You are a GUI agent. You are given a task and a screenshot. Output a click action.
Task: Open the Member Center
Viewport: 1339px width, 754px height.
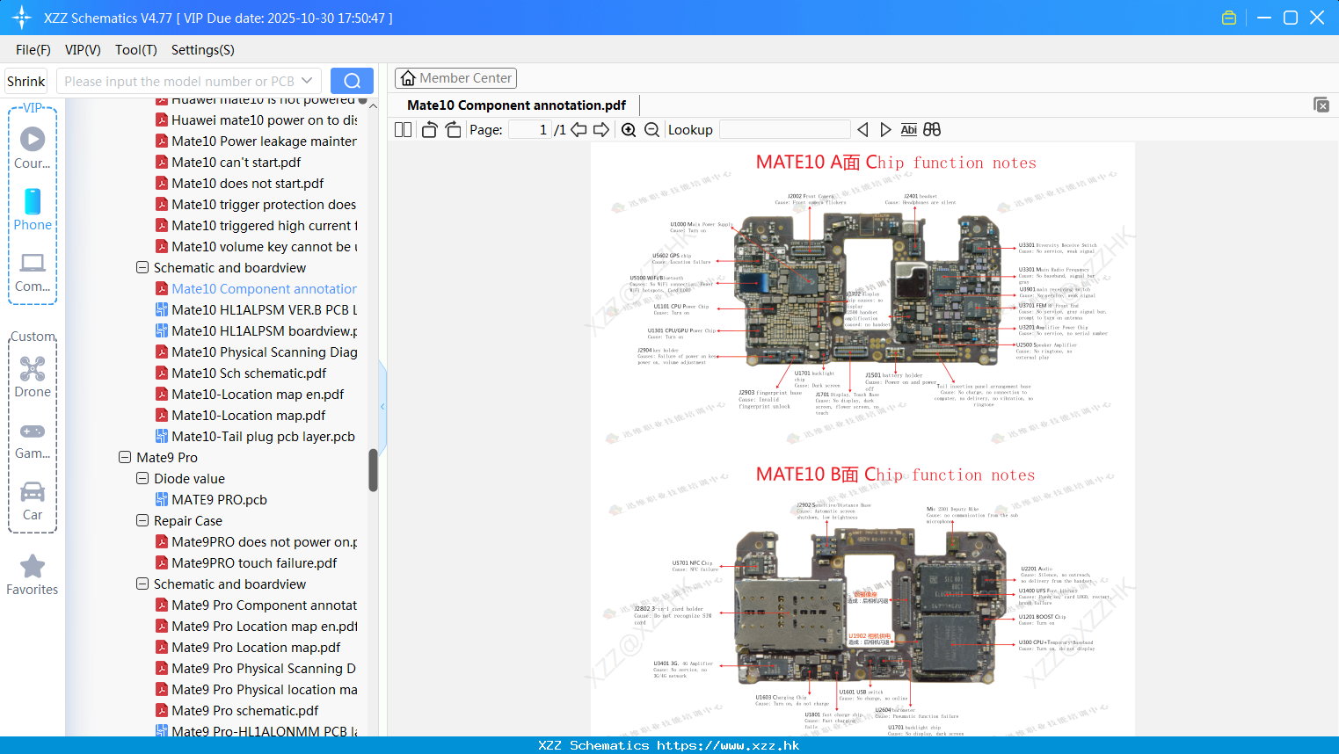click(455, 78)
